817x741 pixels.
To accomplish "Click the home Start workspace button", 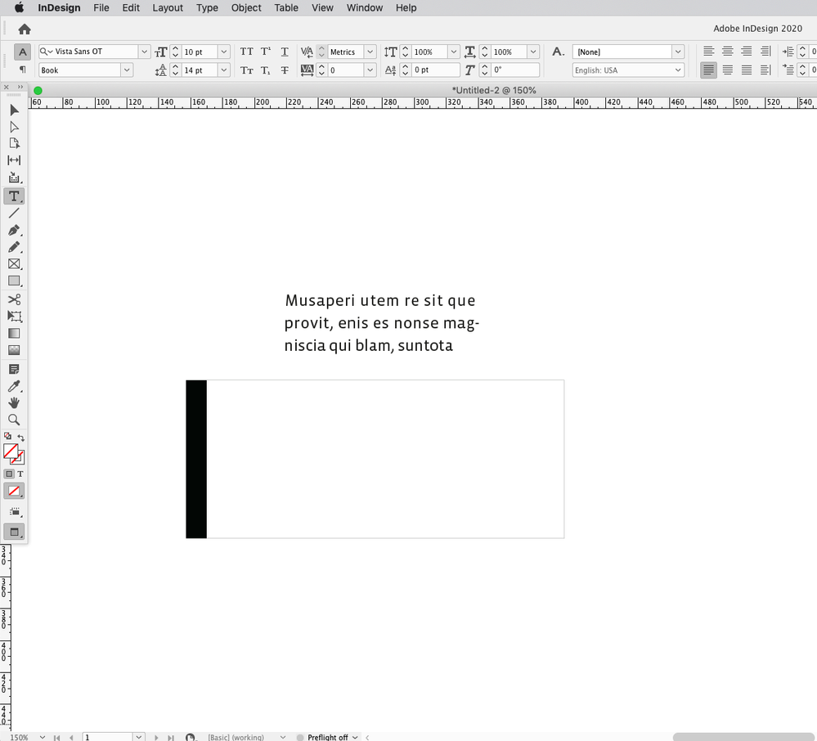I will pyautogui.click(x=24, y=28).
